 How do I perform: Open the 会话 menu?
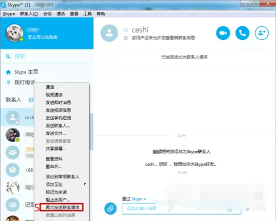click(47, 14)
